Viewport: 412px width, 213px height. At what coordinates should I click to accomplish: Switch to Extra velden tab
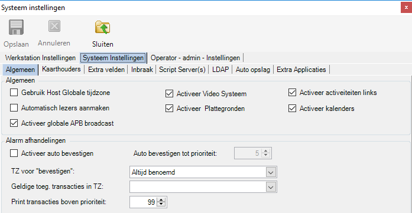pyautogui.click(x=106, y=70)
